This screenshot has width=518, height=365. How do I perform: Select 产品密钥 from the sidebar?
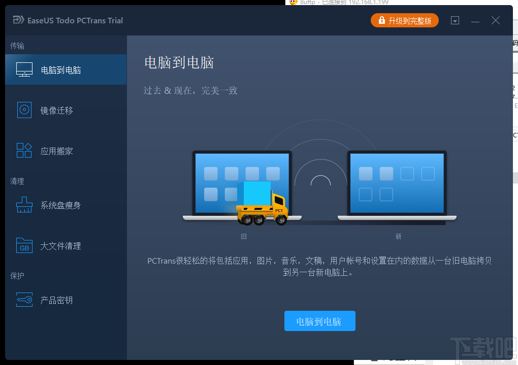(x=56, y=300)
